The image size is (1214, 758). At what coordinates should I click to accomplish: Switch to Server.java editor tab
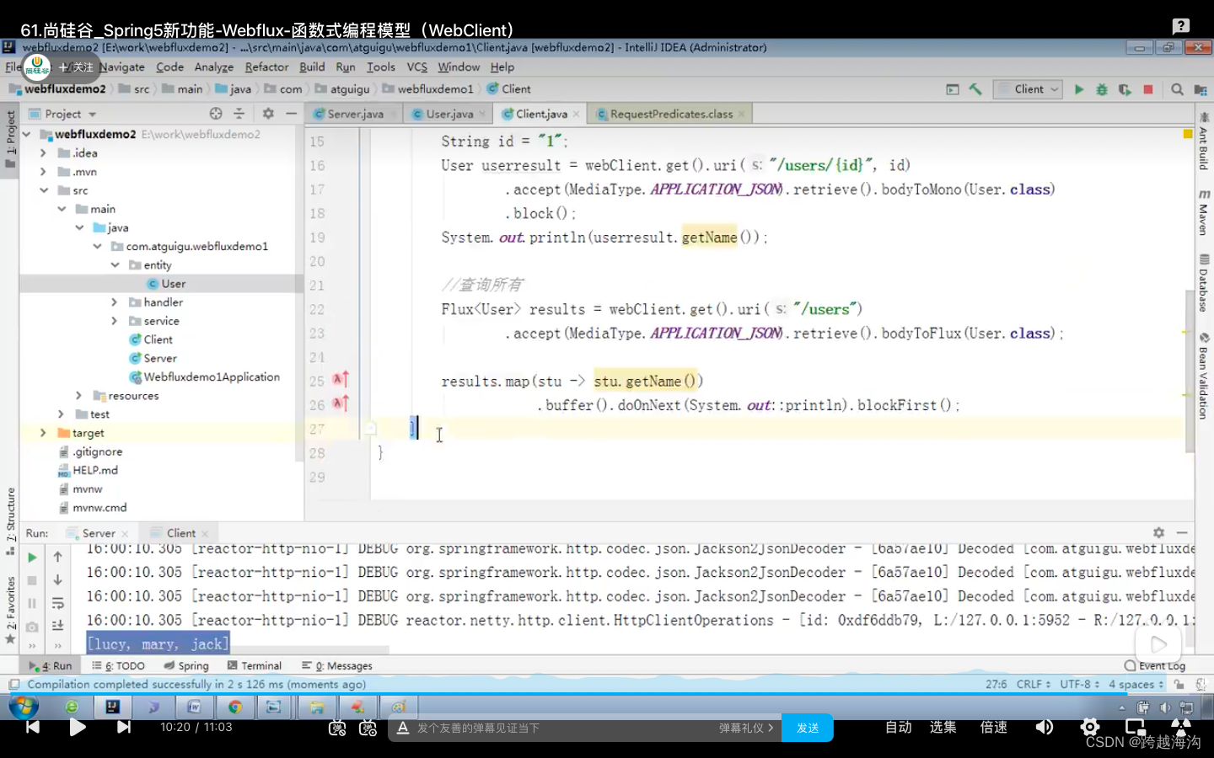point(354,114)
